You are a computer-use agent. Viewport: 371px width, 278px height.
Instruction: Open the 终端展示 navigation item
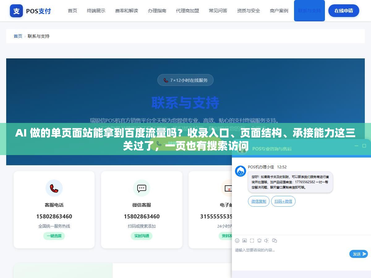coord(96,11)
